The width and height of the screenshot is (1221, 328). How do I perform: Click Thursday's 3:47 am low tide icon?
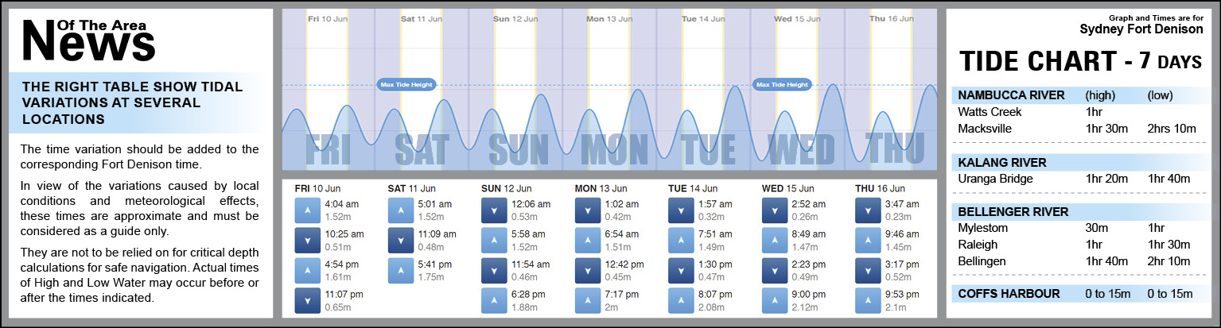click(x=869, y=210)
